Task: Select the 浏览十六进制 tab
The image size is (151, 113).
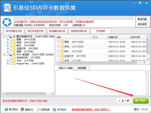Action: tap(66, 68)
